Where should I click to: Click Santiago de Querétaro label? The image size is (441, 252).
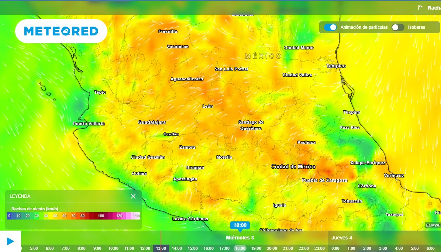[251, 125]
